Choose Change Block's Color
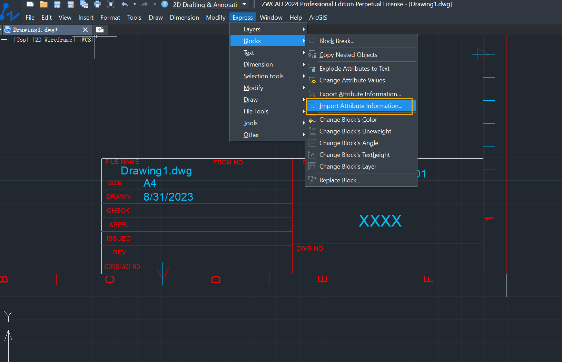 coord(361,120)
